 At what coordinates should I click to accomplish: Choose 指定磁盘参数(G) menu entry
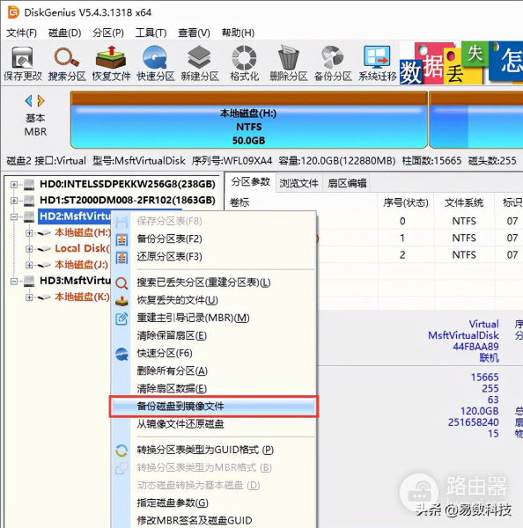point(213,503)
